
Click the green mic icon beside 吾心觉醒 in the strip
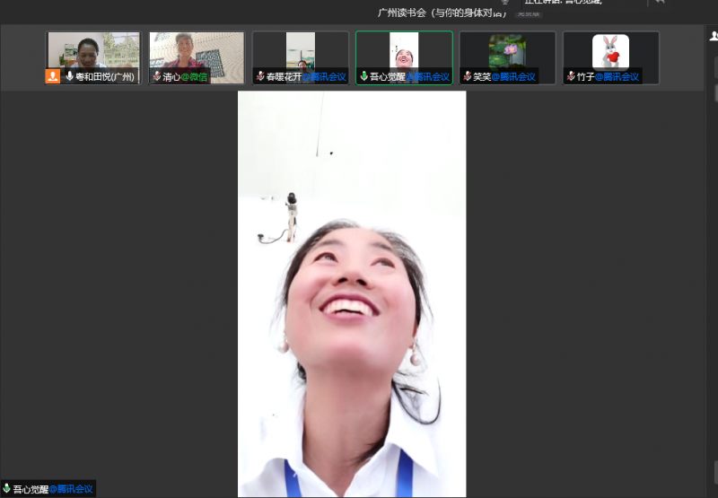[x=363, y=76]
